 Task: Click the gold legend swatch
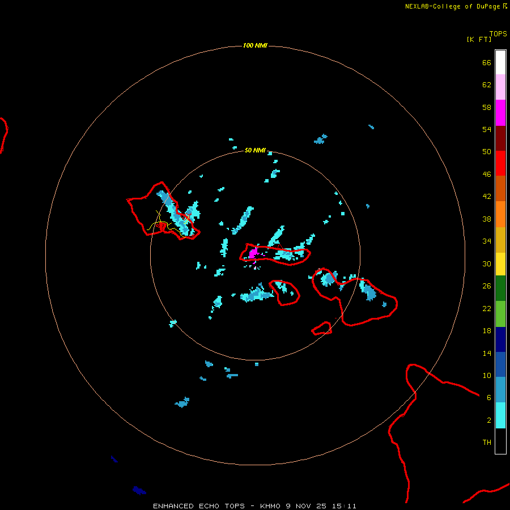coord(500,240)
